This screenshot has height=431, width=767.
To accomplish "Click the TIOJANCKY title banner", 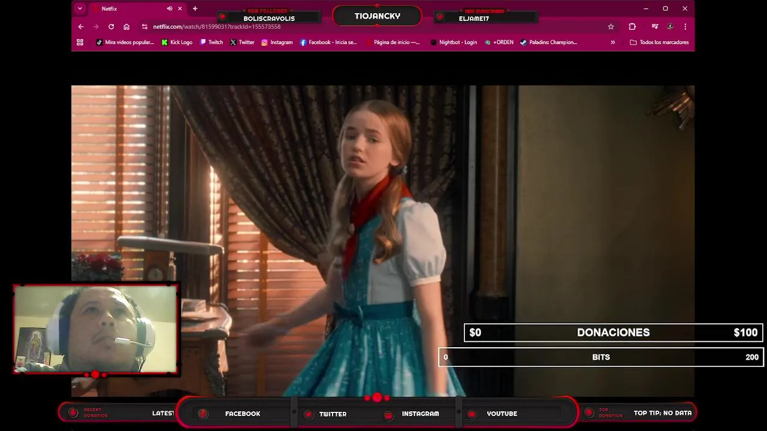I will point(377,16).
